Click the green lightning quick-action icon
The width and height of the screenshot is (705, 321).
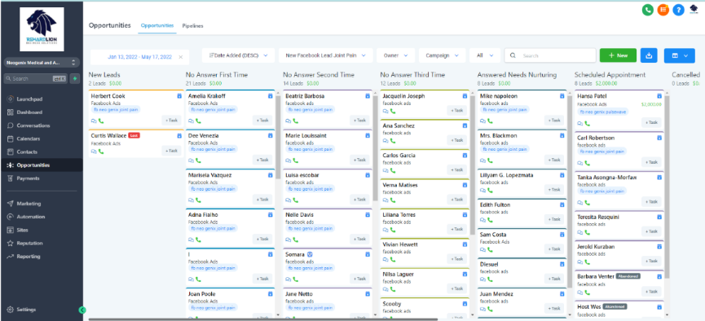75,78
